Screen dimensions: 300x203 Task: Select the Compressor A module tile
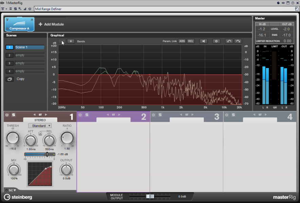tap(20, 24)
